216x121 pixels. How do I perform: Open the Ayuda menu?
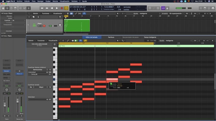[84, 1]
